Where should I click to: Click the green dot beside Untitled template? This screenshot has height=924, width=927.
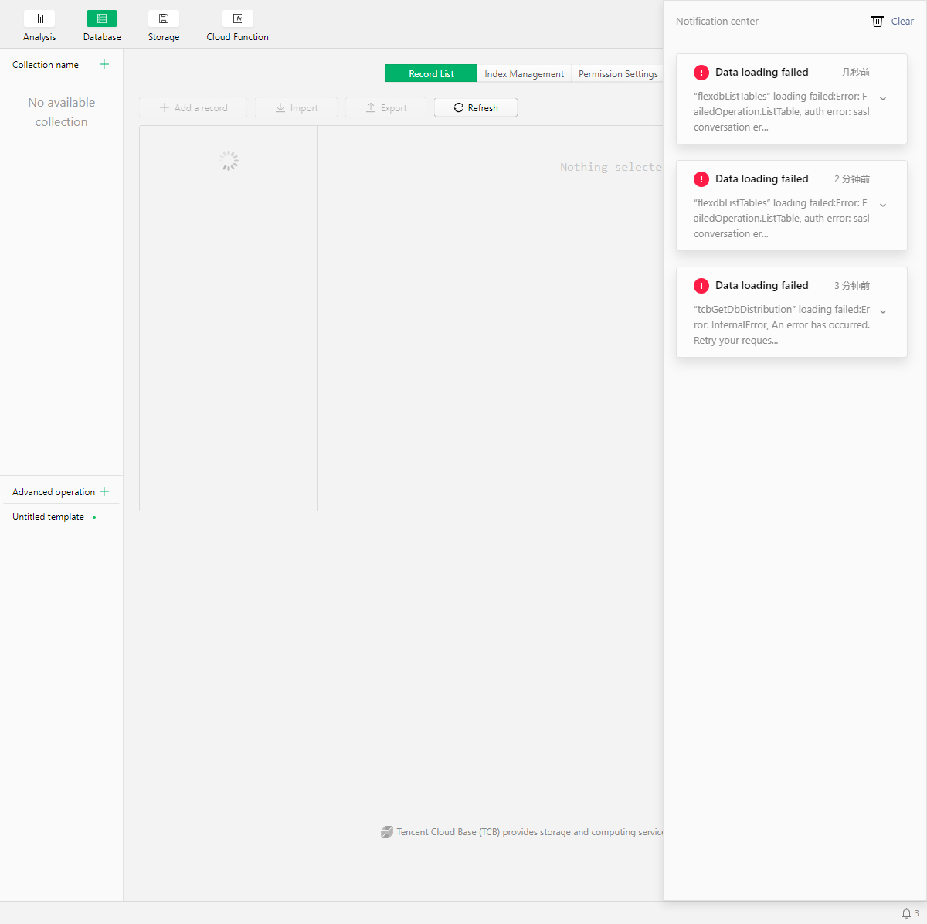tap(94, 518)
